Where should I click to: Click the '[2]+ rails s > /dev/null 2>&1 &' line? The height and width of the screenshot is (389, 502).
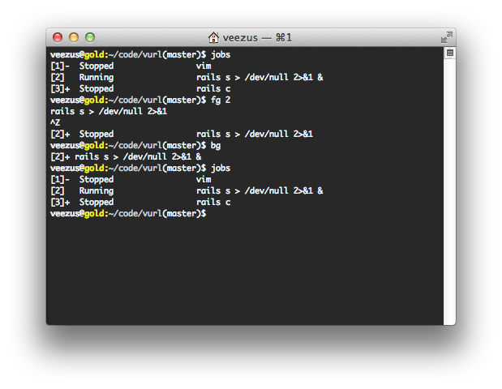click(x=126, y=156)
